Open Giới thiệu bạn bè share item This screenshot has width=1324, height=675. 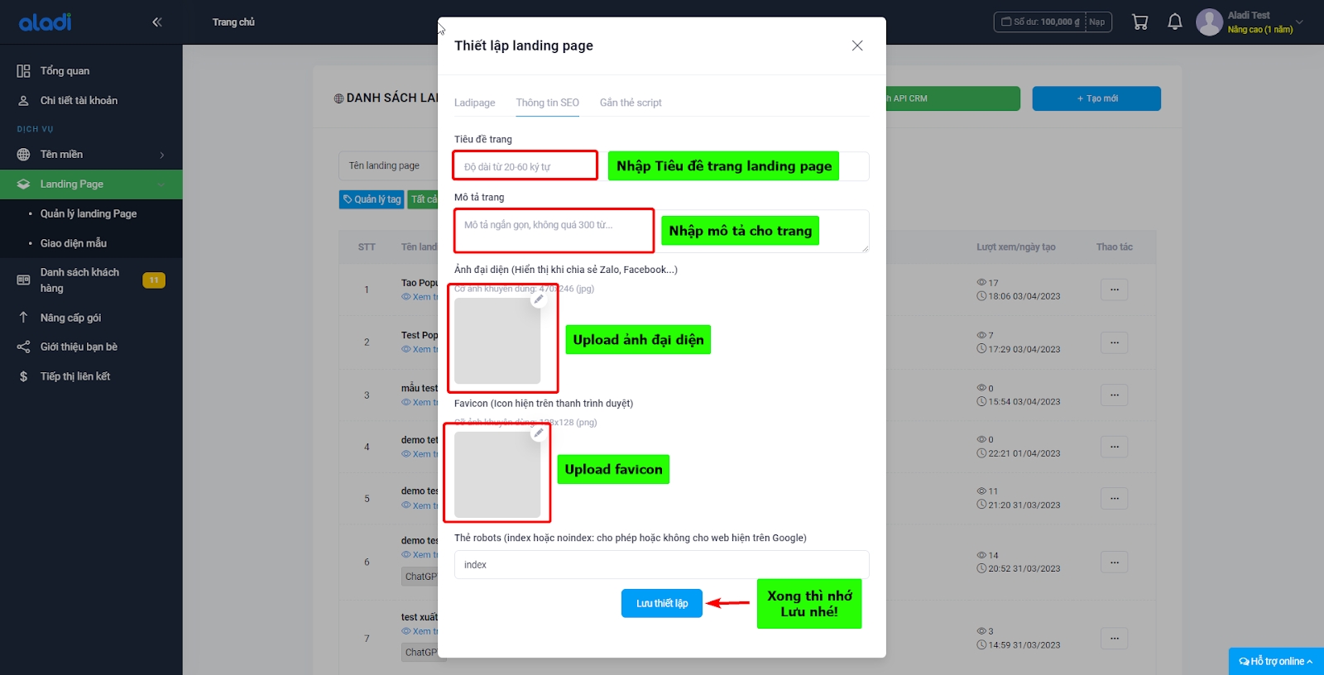[79, 347]
